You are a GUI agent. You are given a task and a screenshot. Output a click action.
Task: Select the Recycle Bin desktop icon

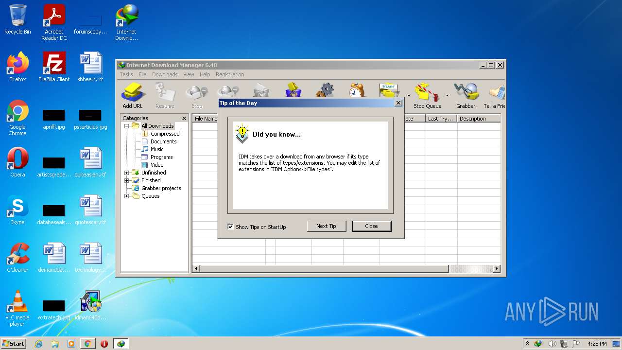(x=17, y=19)
